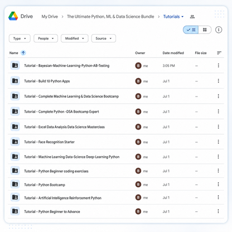Click the sort options icon in header

[219, 53]
